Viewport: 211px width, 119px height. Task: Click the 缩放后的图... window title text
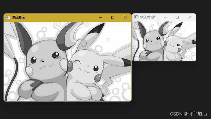(149, 17)
